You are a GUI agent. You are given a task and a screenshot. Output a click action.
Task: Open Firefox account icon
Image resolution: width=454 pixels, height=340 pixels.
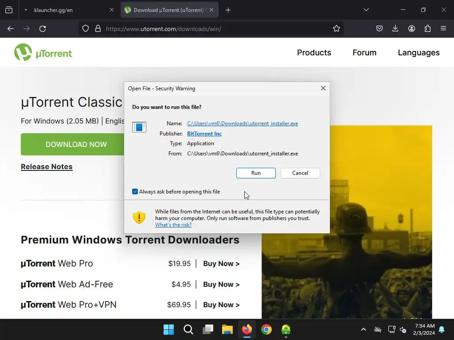(x=411, y=29)
